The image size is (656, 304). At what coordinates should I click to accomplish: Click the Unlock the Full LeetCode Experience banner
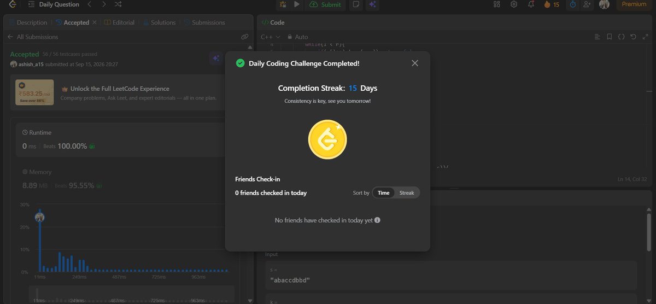tap(118, 93)
